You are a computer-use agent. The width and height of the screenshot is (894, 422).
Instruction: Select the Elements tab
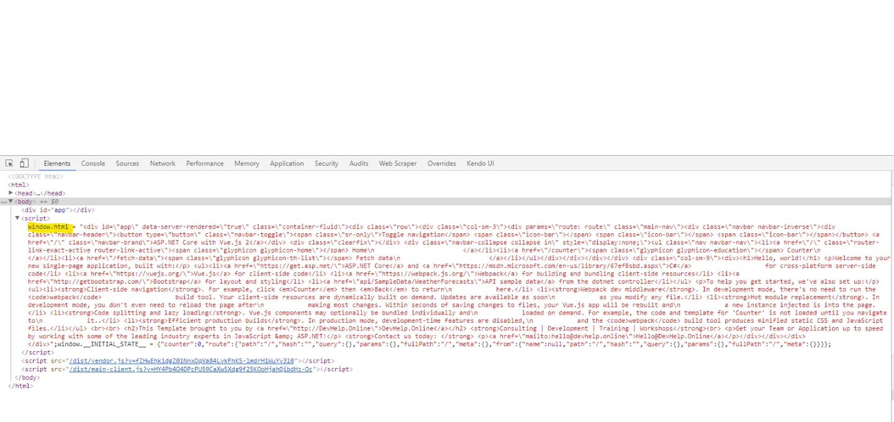point(57,163)
